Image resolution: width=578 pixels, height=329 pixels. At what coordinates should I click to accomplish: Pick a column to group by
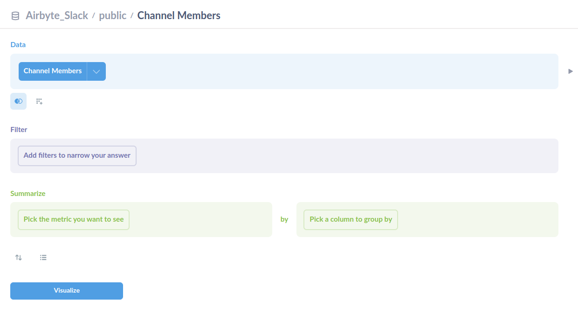point(351,219)
